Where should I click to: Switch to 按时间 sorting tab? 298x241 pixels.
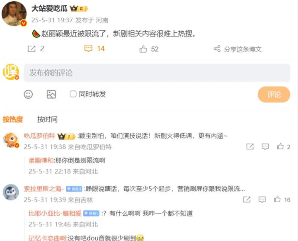point(47,119)
